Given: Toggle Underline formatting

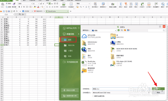Looking at the screenshot, I should coord(24,7).
